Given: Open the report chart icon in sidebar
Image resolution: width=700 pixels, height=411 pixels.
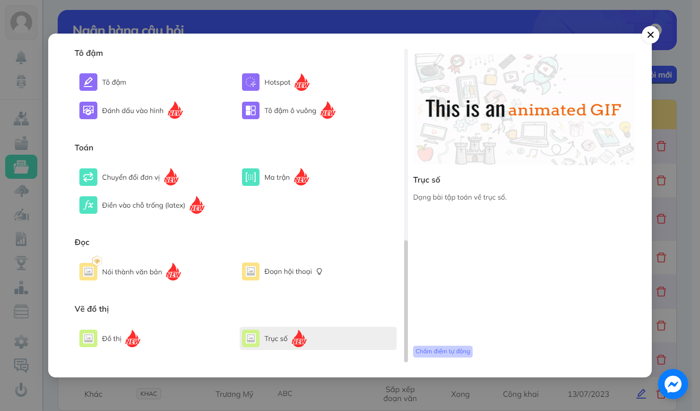Looking at the screenshot, I should click(x=21, y=239).
